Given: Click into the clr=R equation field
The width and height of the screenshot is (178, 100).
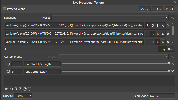Looking at the screenshot, I should coord(74,25).
